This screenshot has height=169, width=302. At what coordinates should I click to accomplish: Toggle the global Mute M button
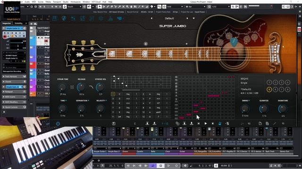(x=40, y=7)
